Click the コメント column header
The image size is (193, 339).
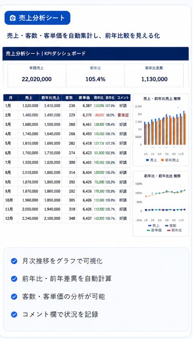coord(123,98)
